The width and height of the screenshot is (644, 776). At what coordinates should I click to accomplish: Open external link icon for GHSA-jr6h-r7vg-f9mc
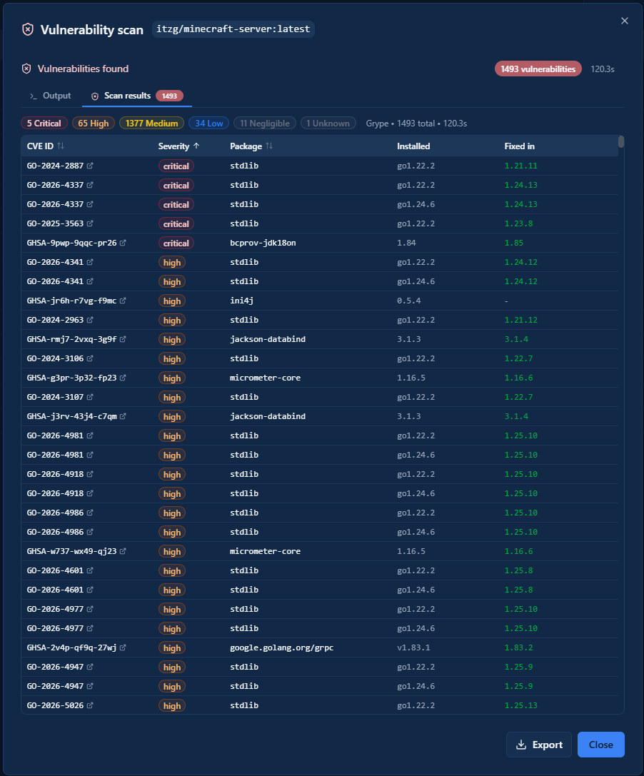click(123, 301)
